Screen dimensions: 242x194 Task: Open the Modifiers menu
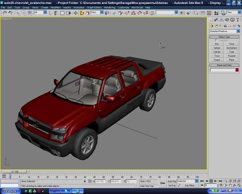tap(56, 7)
